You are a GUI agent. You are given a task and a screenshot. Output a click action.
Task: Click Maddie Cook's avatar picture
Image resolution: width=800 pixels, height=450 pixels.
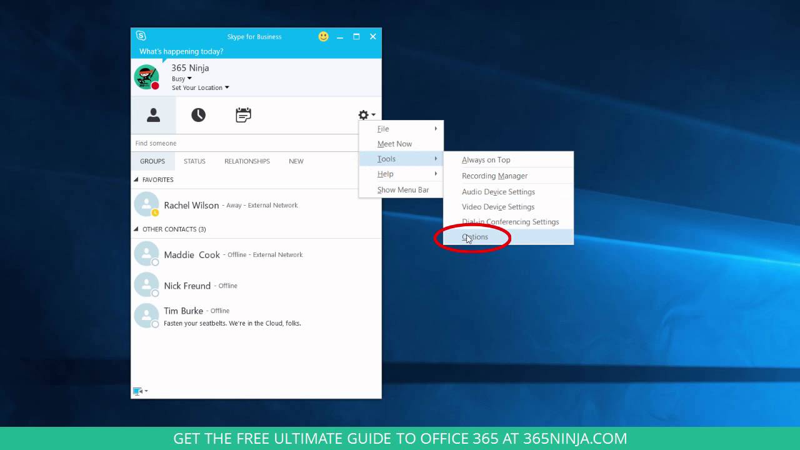pos(146,254)
